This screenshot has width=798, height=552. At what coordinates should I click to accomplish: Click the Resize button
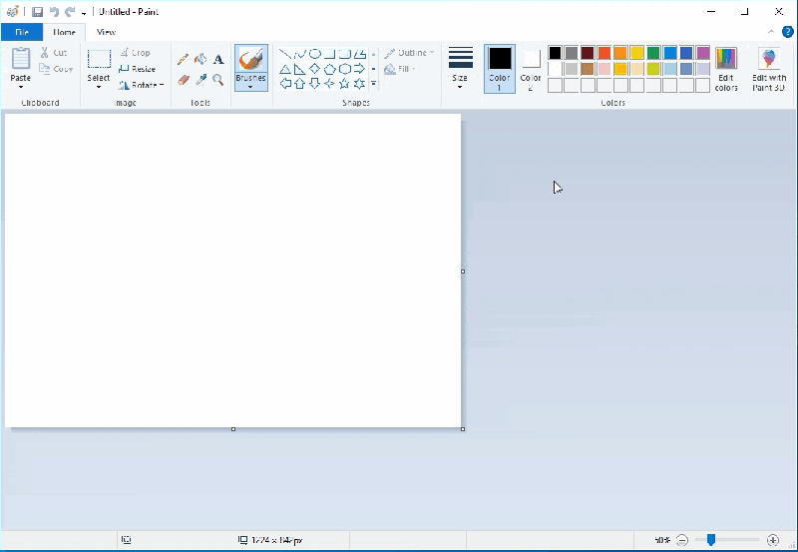tap(137, 69)
